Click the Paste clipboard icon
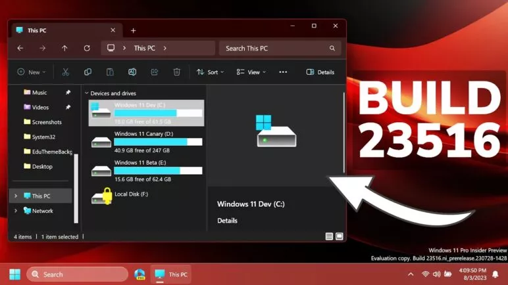Image resolution: width=508 pixels, height=285 pixels. pyautogui.click(x=110, y=72)
